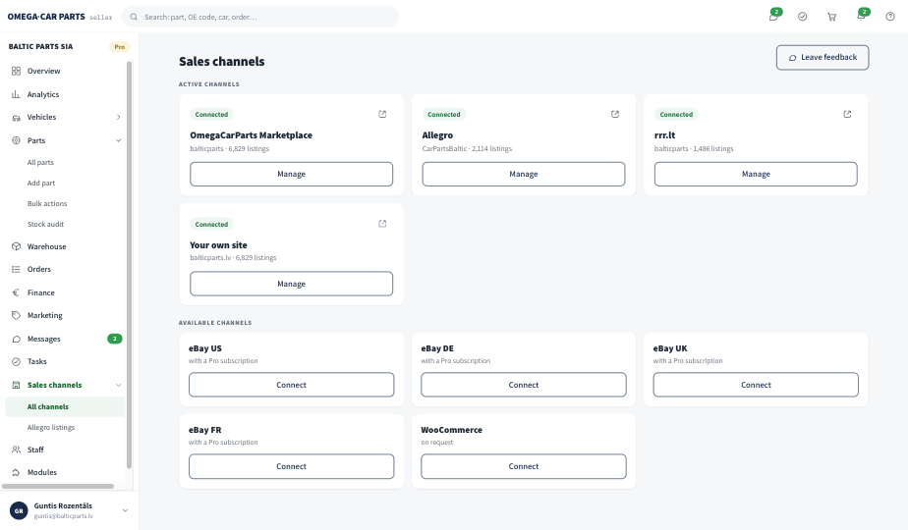The image size is (908, 530).
Task: Open notifications bell icon
Action: (x=861, y=17)
